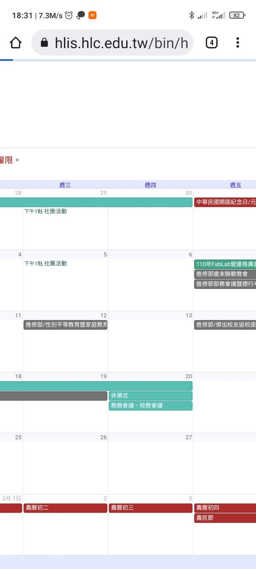The width and height of the screenshot is (256, 569).
Task: Select date 13 in the calendar
Action: [188, 315]
